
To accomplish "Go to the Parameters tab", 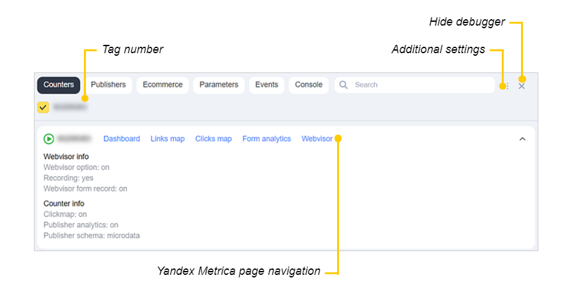I will pyautogui.click(x=219, y=85).
